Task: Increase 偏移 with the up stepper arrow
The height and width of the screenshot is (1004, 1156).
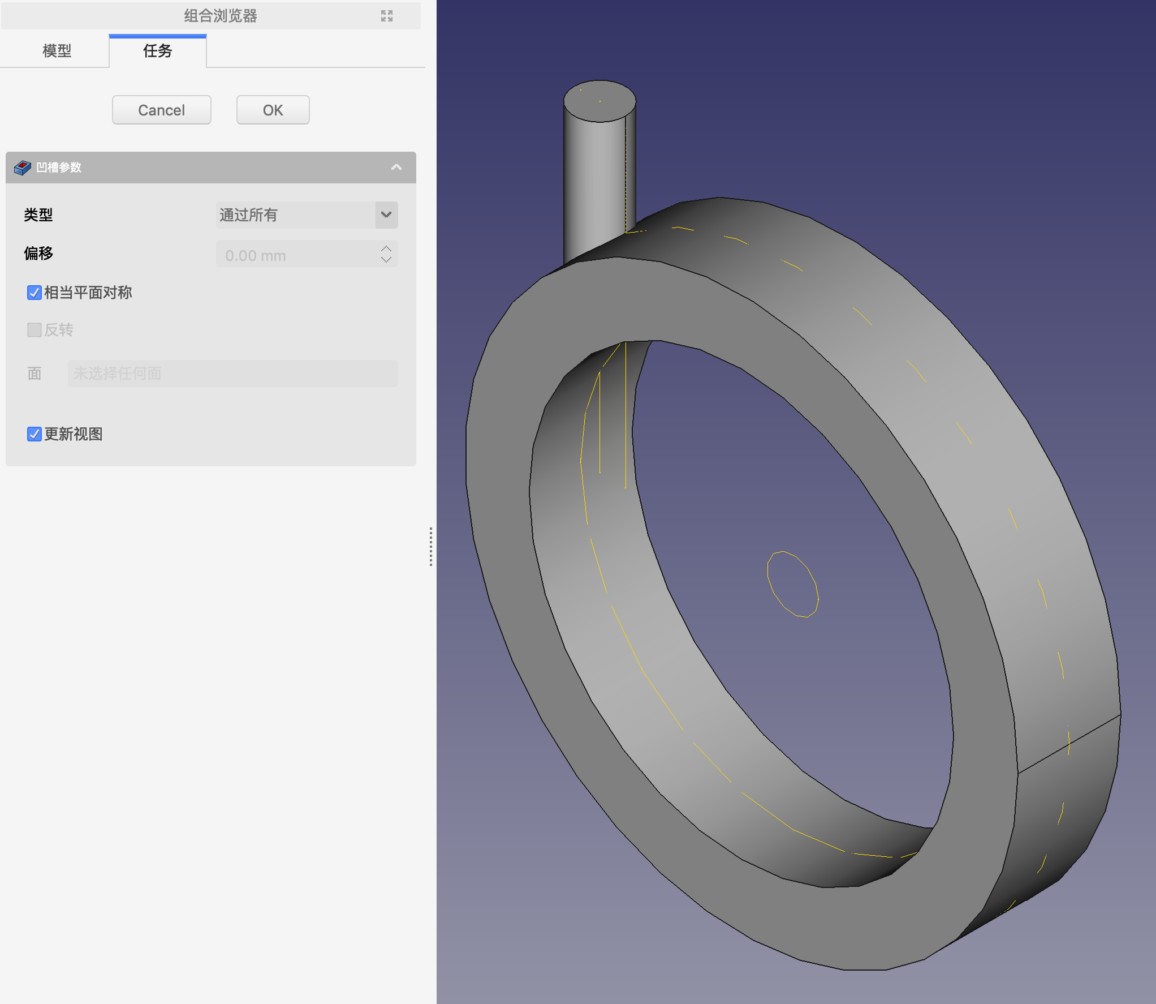Action: tap(386, 249)
